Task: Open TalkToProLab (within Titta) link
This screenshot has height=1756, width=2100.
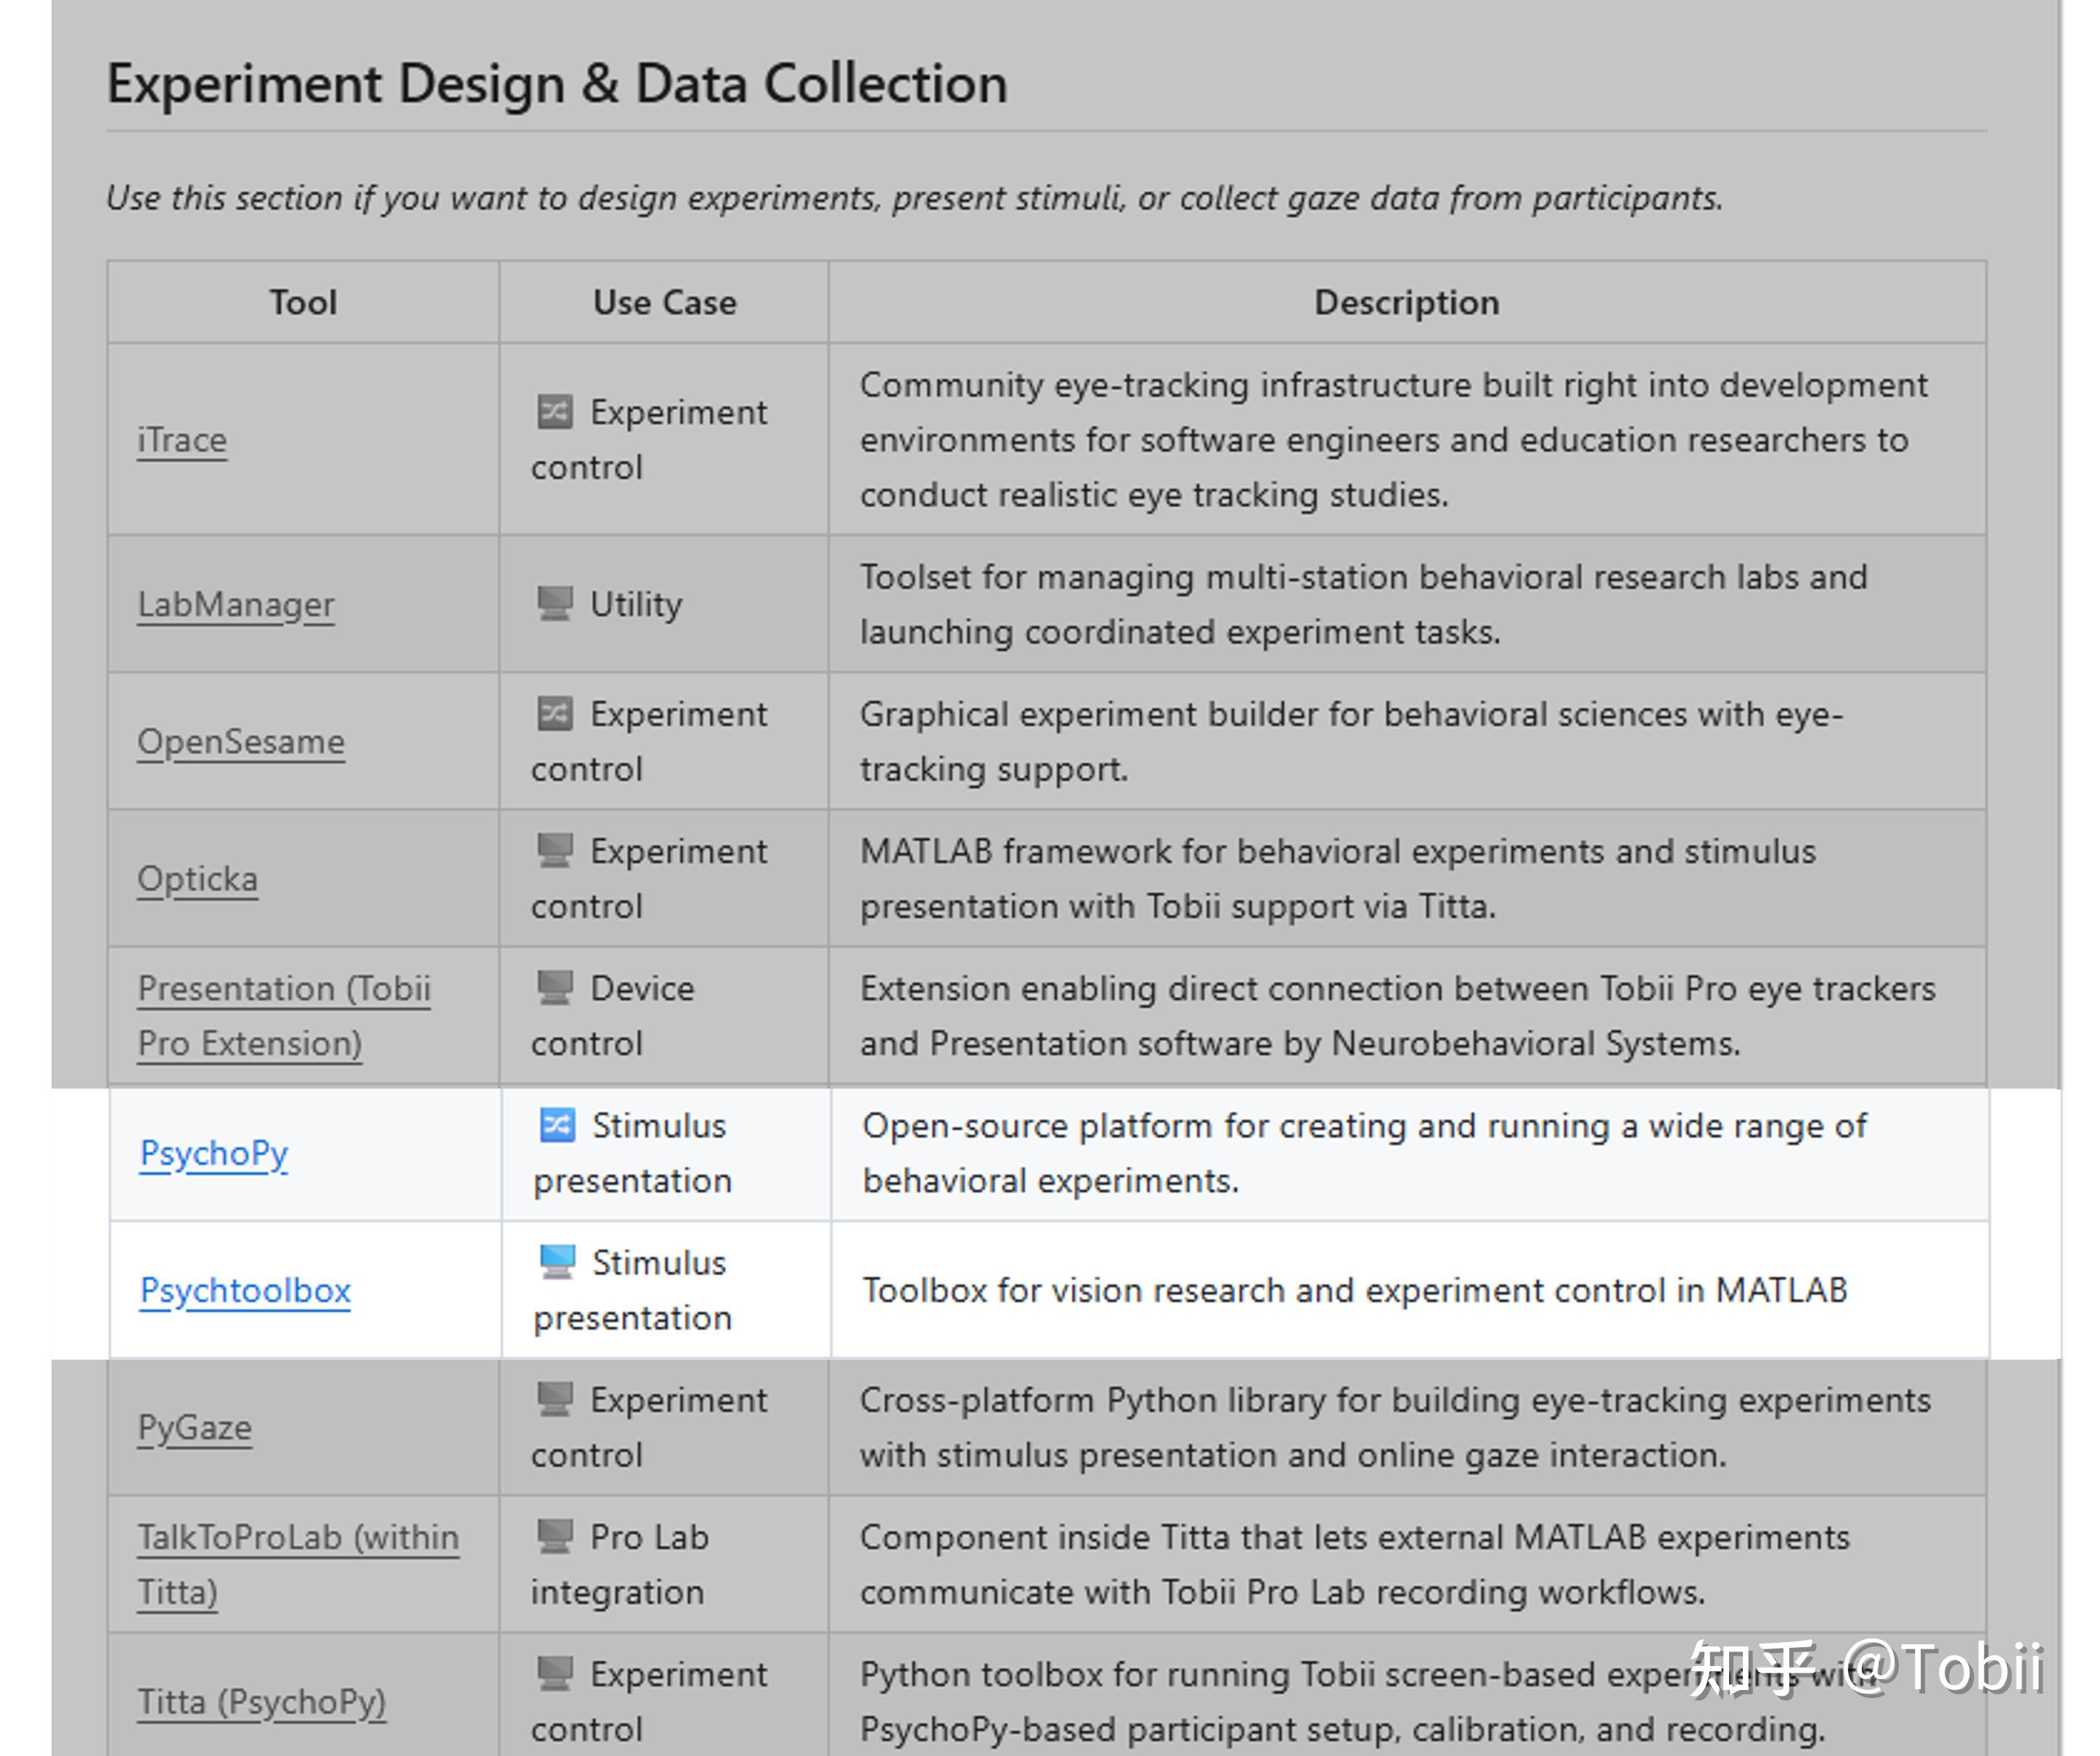Action: point(298,1564)
